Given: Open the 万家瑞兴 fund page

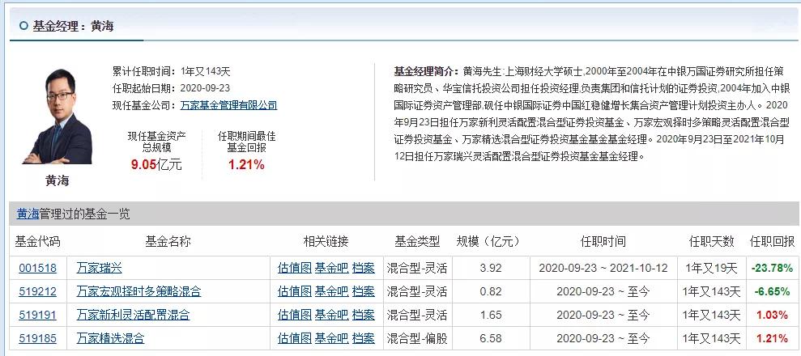Looking at the screenshot, I should click(99, 269).
